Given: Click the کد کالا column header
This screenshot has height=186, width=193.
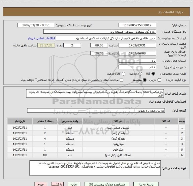Looking at the screenshot, I should pyautogui.click(x=166, y=121).
